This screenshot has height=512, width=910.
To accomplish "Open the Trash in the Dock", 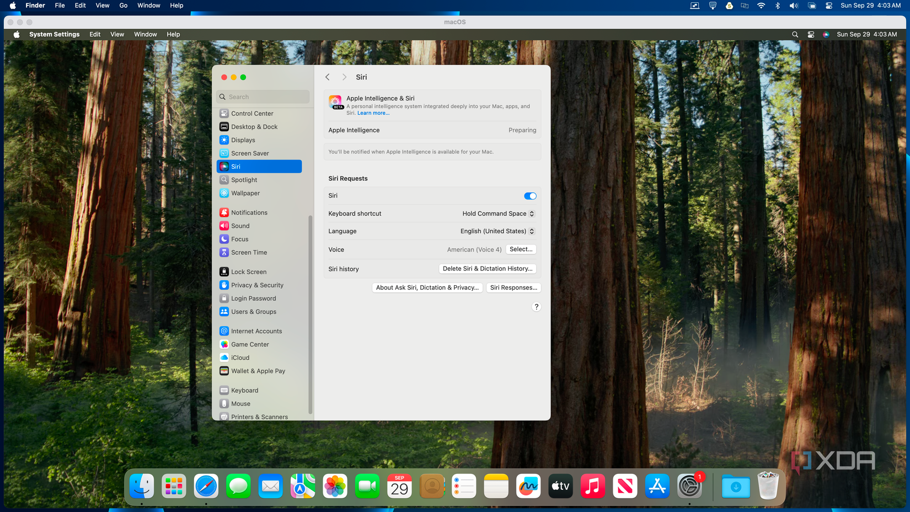I will (x=768, y=486).
